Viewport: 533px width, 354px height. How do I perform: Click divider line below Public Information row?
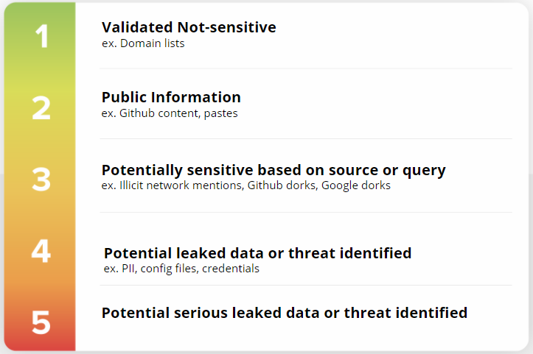pyautogui.click(x=306, y=138)
